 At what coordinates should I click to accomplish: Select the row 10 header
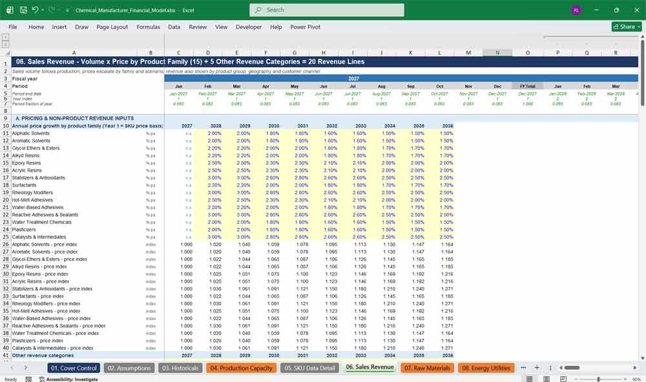[x=6, y=126]
